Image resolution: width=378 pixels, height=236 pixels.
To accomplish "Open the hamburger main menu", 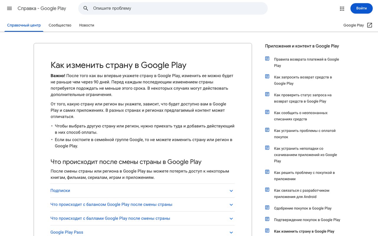I will 9,8.
